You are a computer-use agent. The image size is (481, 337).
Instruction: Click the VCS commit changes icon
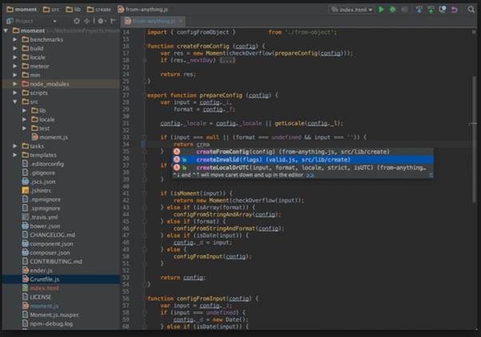pos(431,10)
